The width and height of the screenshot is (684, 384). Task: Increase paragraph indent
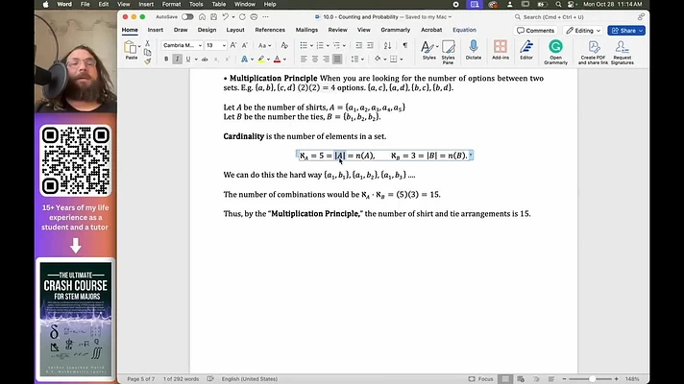point(370,45)
